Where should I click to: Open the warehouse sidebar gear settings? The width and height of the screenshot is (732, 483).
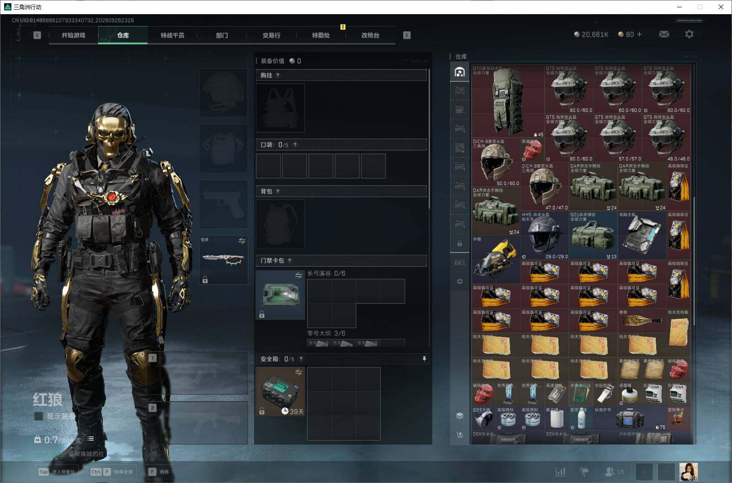pyautogui.click(x=460, y=281)
